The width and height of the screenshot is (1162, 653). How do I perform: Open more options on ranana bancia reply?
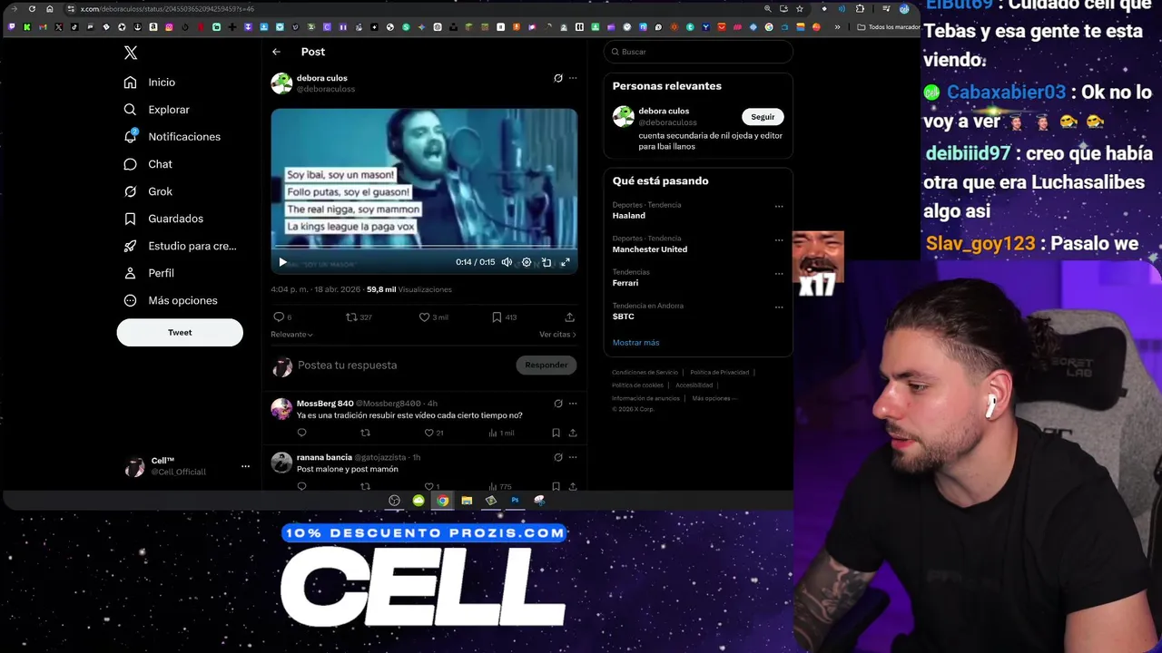[573, 458]
